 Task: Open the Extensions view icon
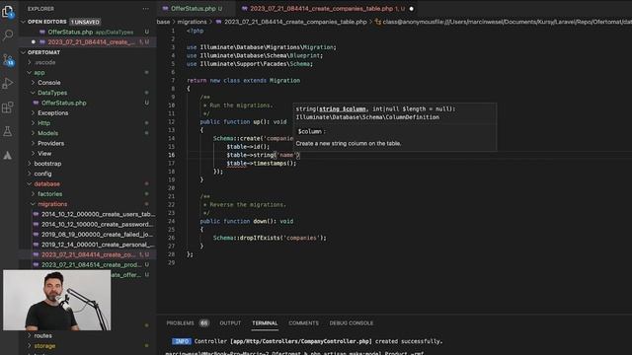click(8, 107)
